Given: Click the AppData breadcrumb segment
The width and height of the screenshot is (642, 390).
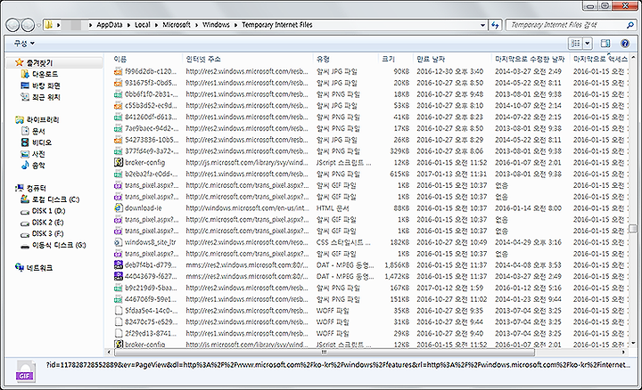Looking at the screenshot, I should (110, 25).
